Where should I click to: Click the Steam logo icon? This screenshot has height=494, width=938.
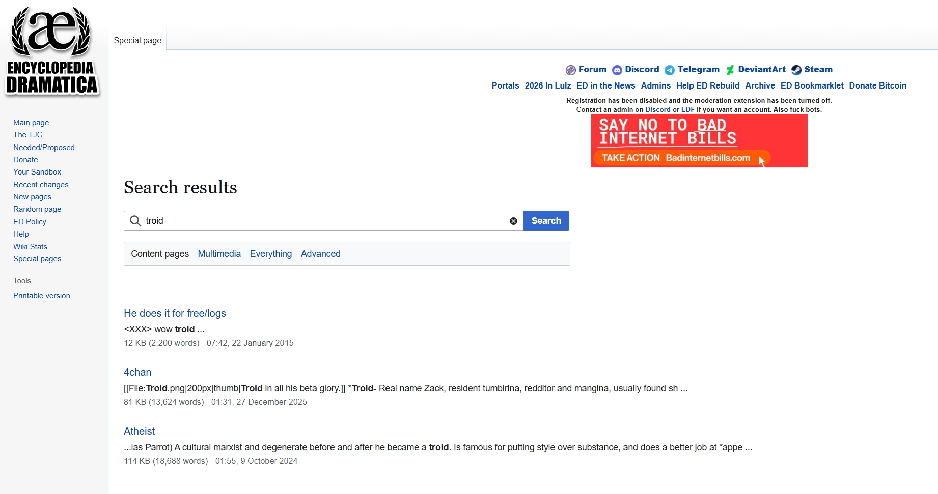[x=796, y=70]
